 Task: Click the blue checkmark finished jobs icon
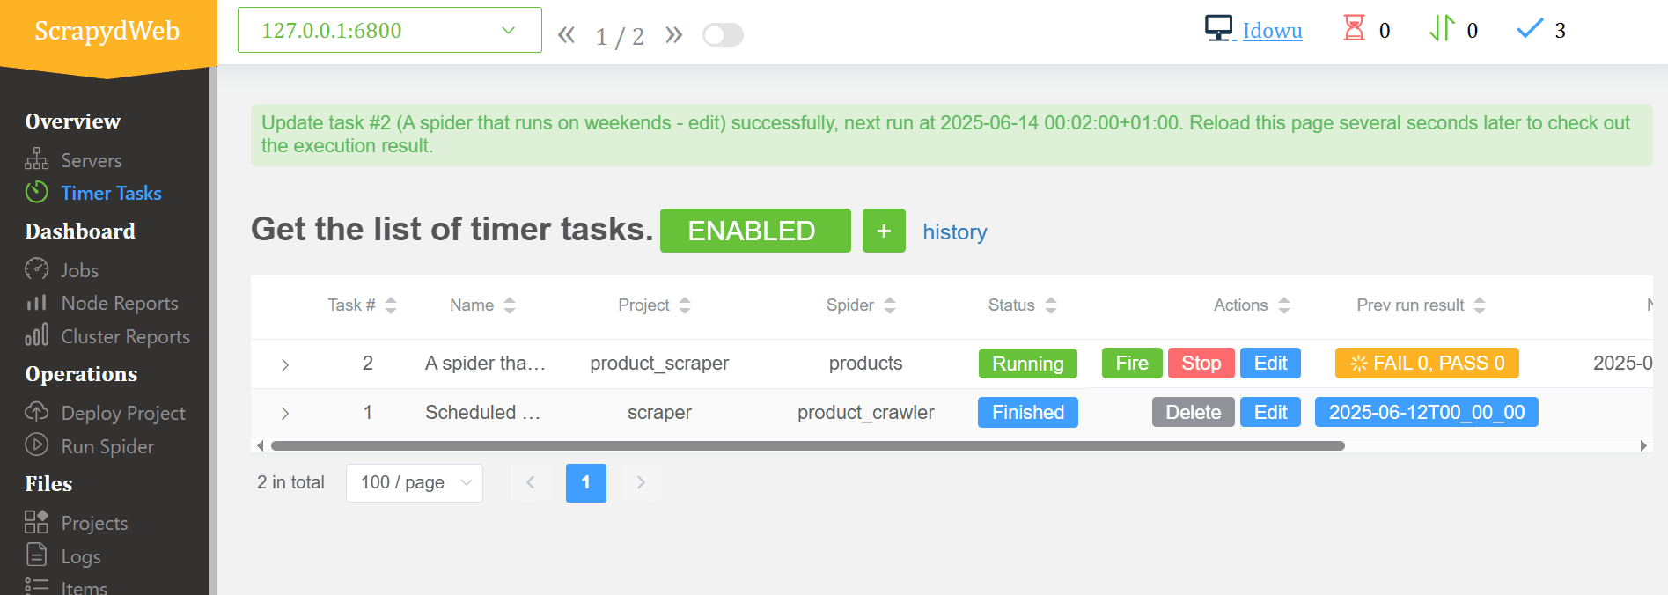click(1530, 29)
